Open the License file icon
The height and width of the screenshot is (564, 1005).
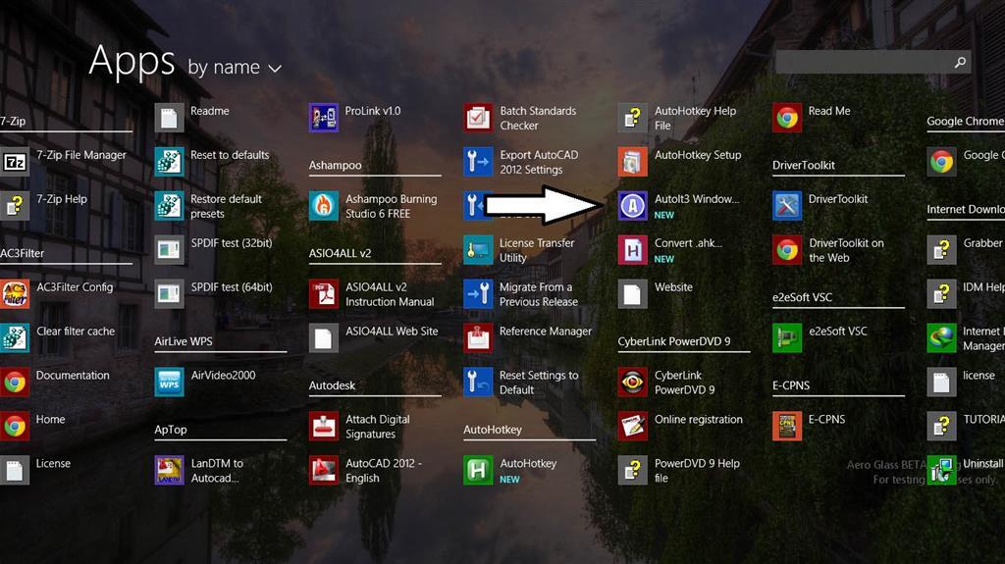pos(15,471)
